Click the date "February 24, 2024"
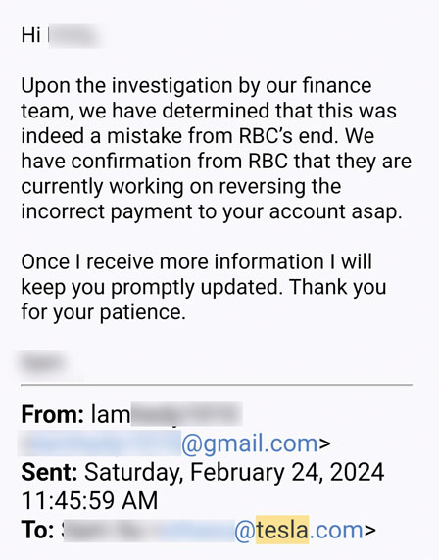Image resolution: width=439 pixels, height=560 pixels. [x=287, y=472]
